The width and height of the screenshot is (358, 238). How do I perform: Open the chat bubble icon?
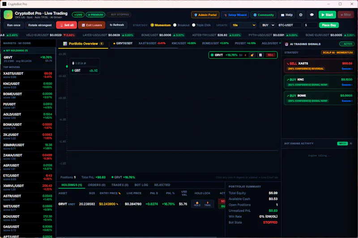pyautogui.click(x=311, y=15)
